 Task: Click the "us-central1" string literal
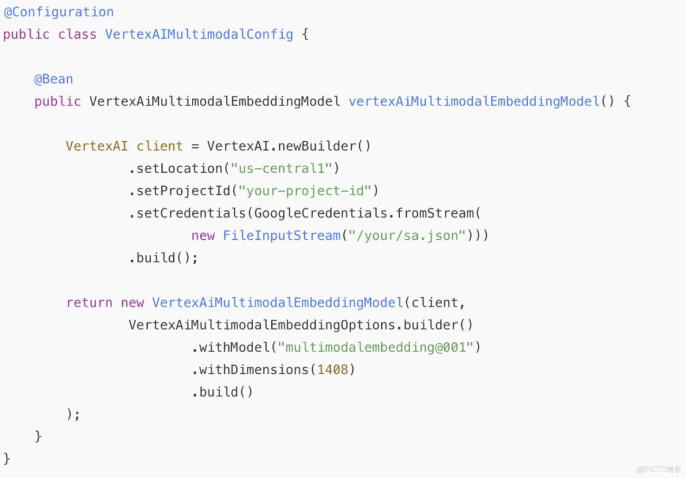(x=281, y=169)
